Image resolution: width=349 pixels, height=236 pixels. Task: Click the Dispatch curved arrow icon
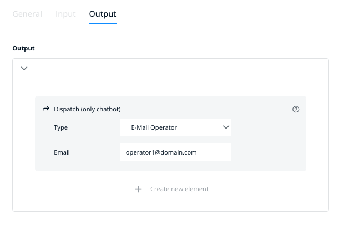[46, 109]
